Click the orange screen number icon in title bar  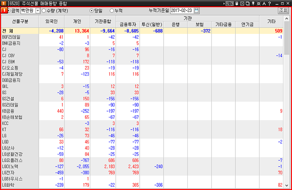pos(4,3)
